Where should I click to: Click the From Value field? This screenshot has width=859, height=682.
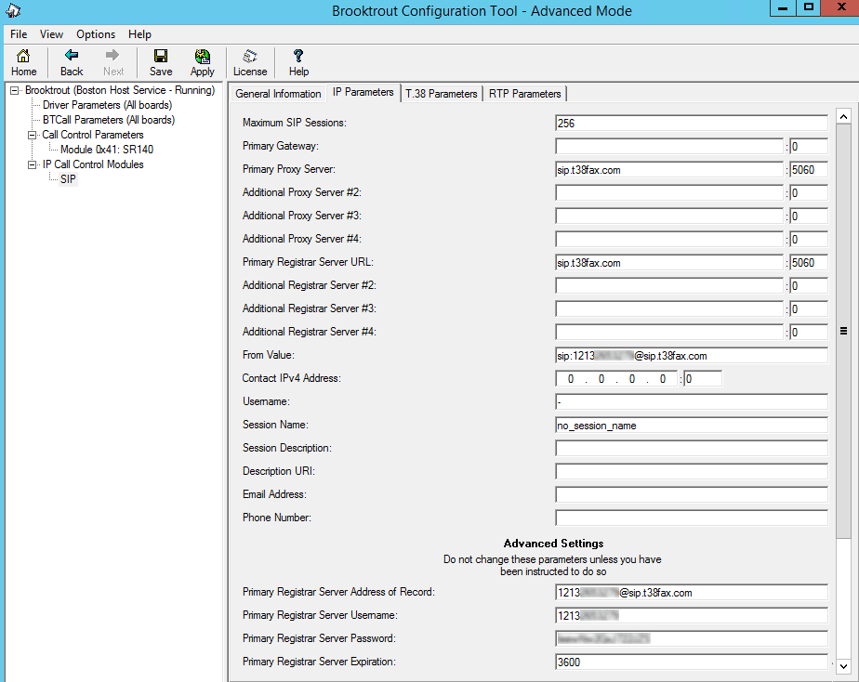(x=691, y=356)
